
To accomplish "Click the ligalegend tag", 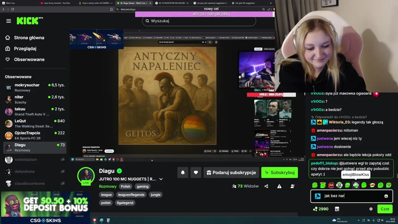I will (125, 203).
